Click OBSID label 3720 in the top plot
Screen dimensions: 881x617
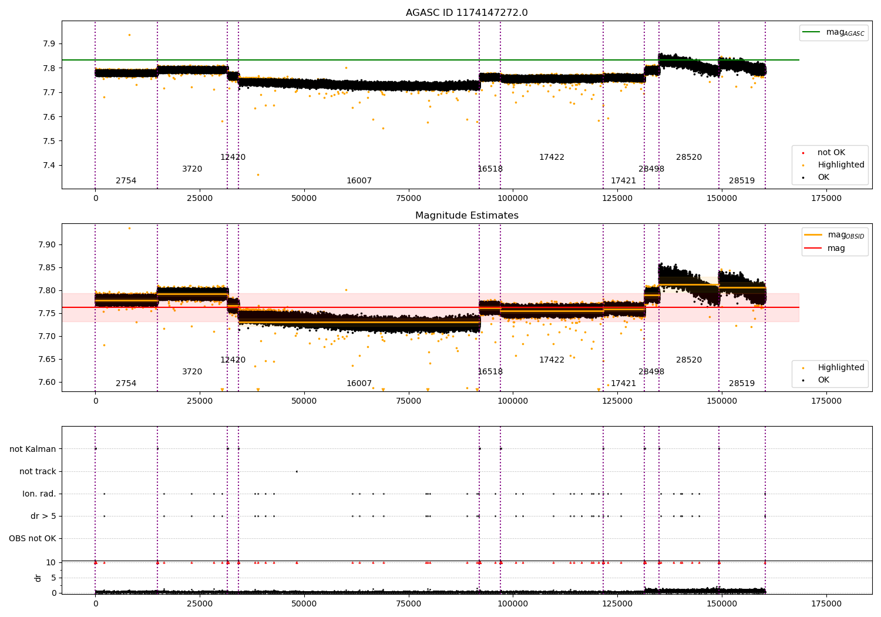pyautogui.click(x=192, y=169)
